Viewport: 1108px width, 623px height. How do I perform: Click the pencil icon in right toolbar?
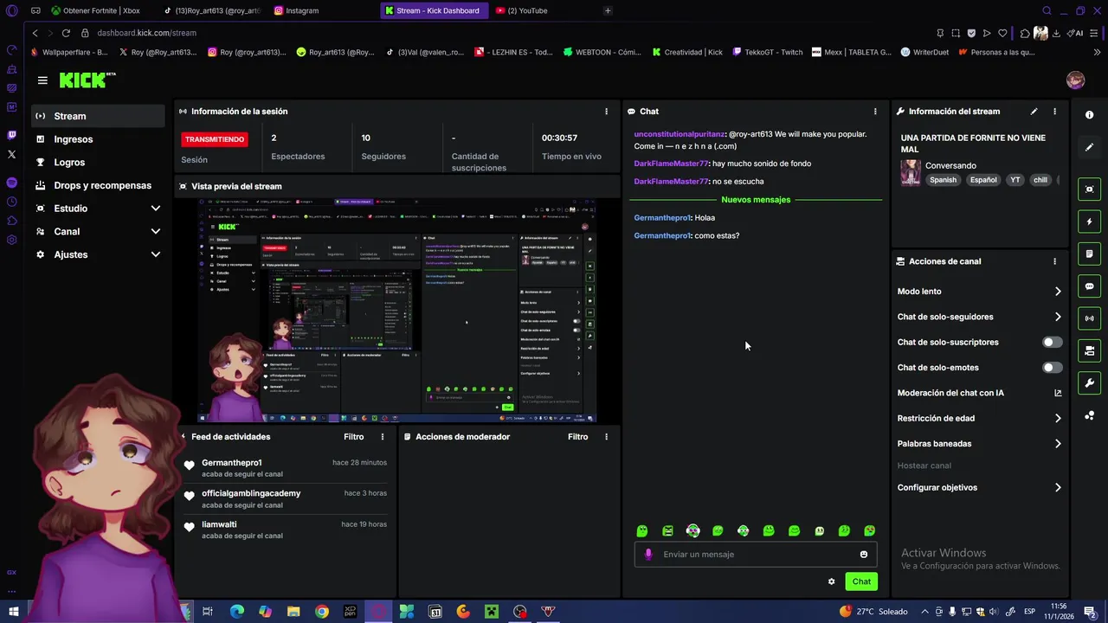click(1089, 147)
